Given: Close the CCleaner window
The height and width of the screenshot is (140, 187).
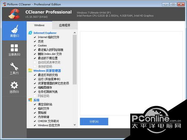Looking at the screenshot, I should 181,4.
